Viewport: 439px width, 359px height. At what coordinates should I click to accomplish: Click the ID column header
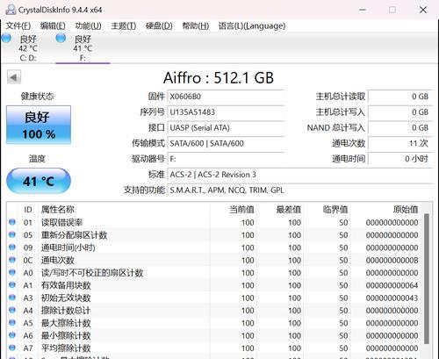[x=28, y=210]
